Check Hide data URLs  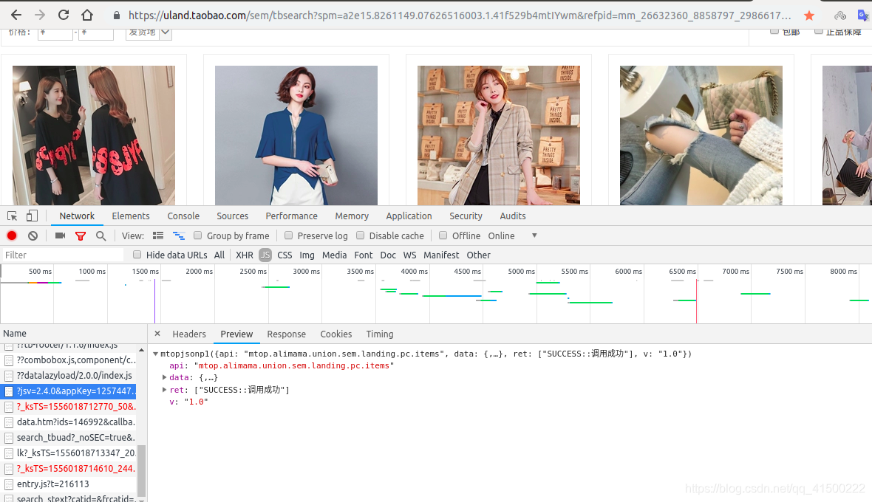pos(137,255)
